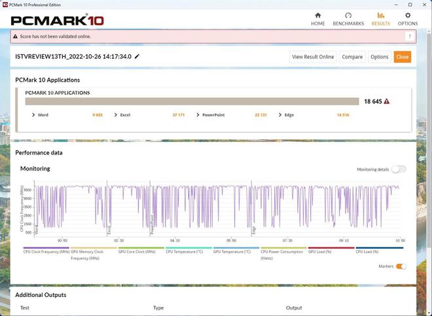Click the Word score 9 683
This screenshot has height=316, width=432.
point(98,115)
